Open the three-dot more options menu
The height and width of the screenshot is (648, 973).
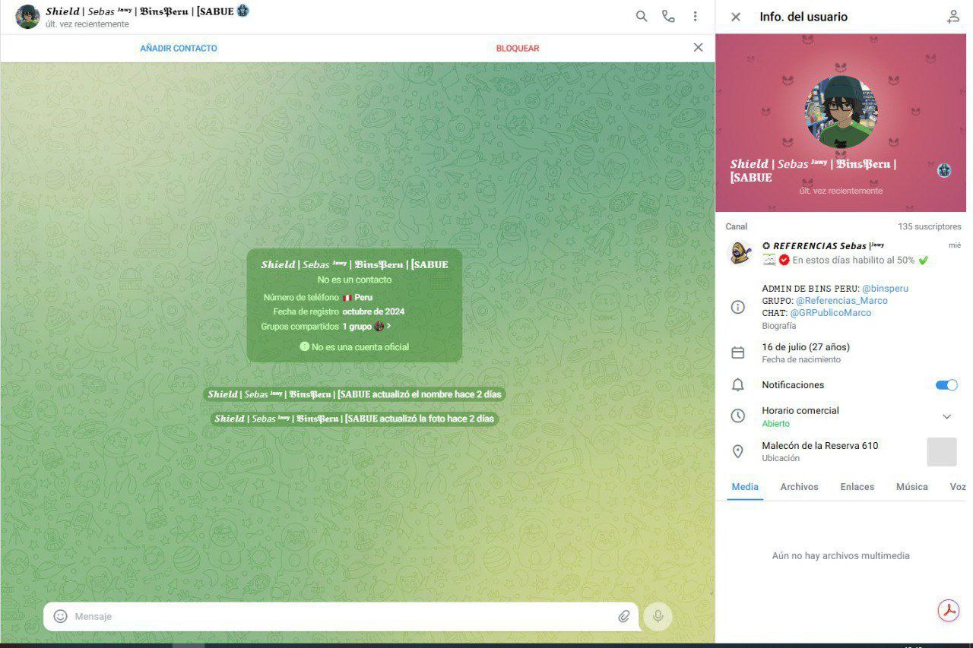click(695, 16)
